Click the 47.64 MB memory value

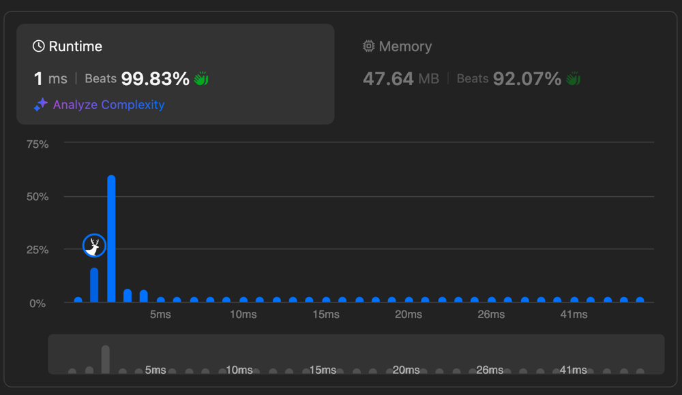tap(401, 78)
